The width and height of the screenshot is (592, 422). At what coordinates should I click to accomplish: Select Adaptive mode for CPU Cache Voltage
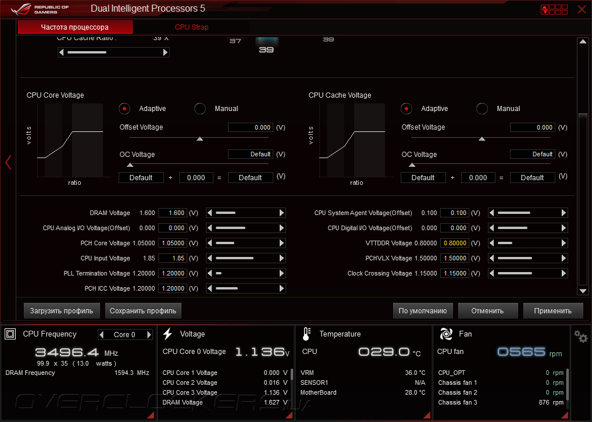[406, 109]
